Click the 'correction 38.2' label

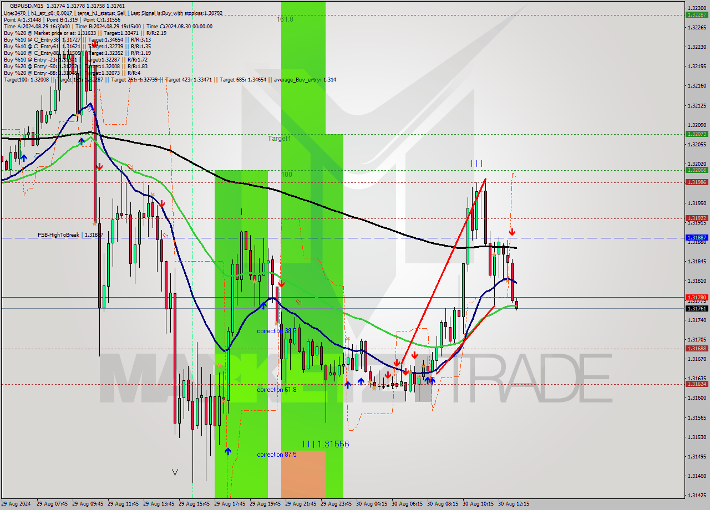(276, 331)
